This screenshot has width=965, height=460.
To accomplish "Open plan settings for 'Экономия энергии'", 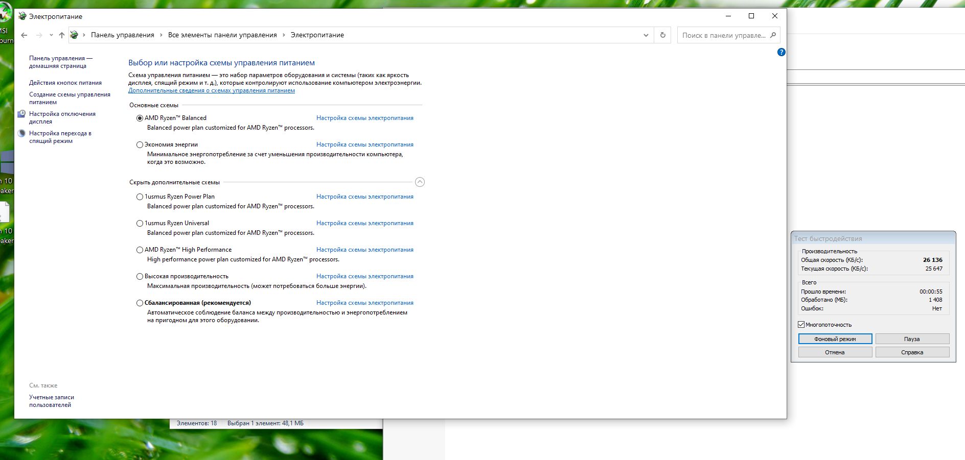I will [365, 144].
